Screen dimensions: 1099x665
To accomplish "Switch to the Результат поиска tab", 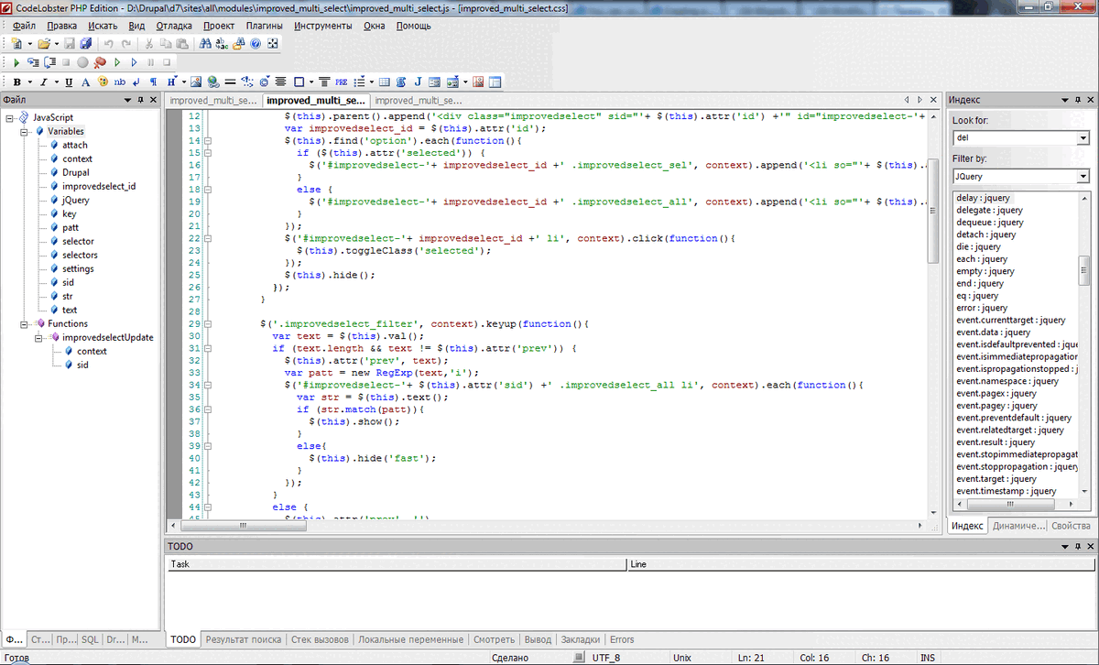I will (x=244, y=639).
